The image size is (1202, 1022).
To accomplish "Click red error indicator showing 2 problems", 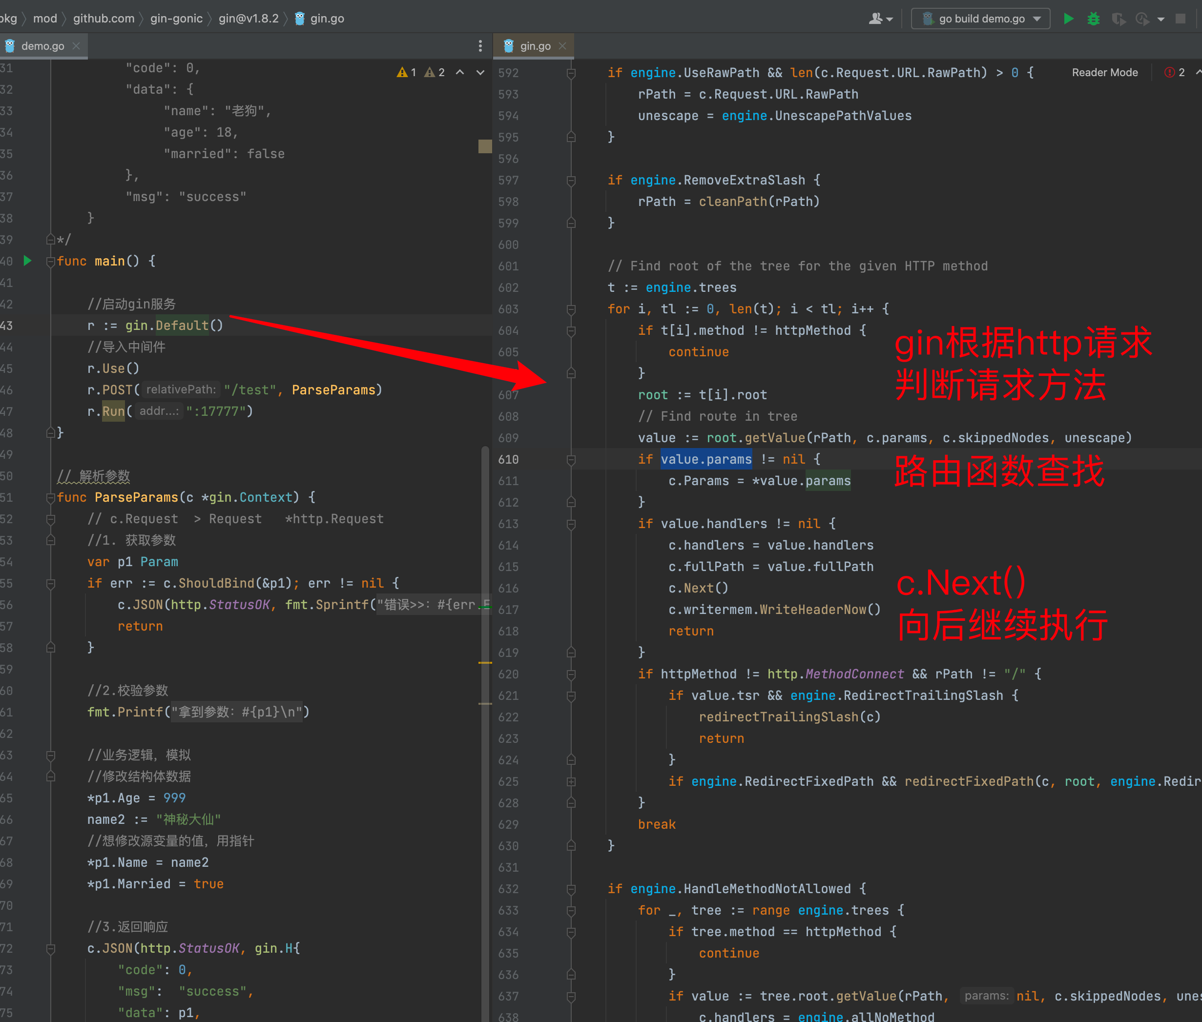I will click(x=1175, y=72).
